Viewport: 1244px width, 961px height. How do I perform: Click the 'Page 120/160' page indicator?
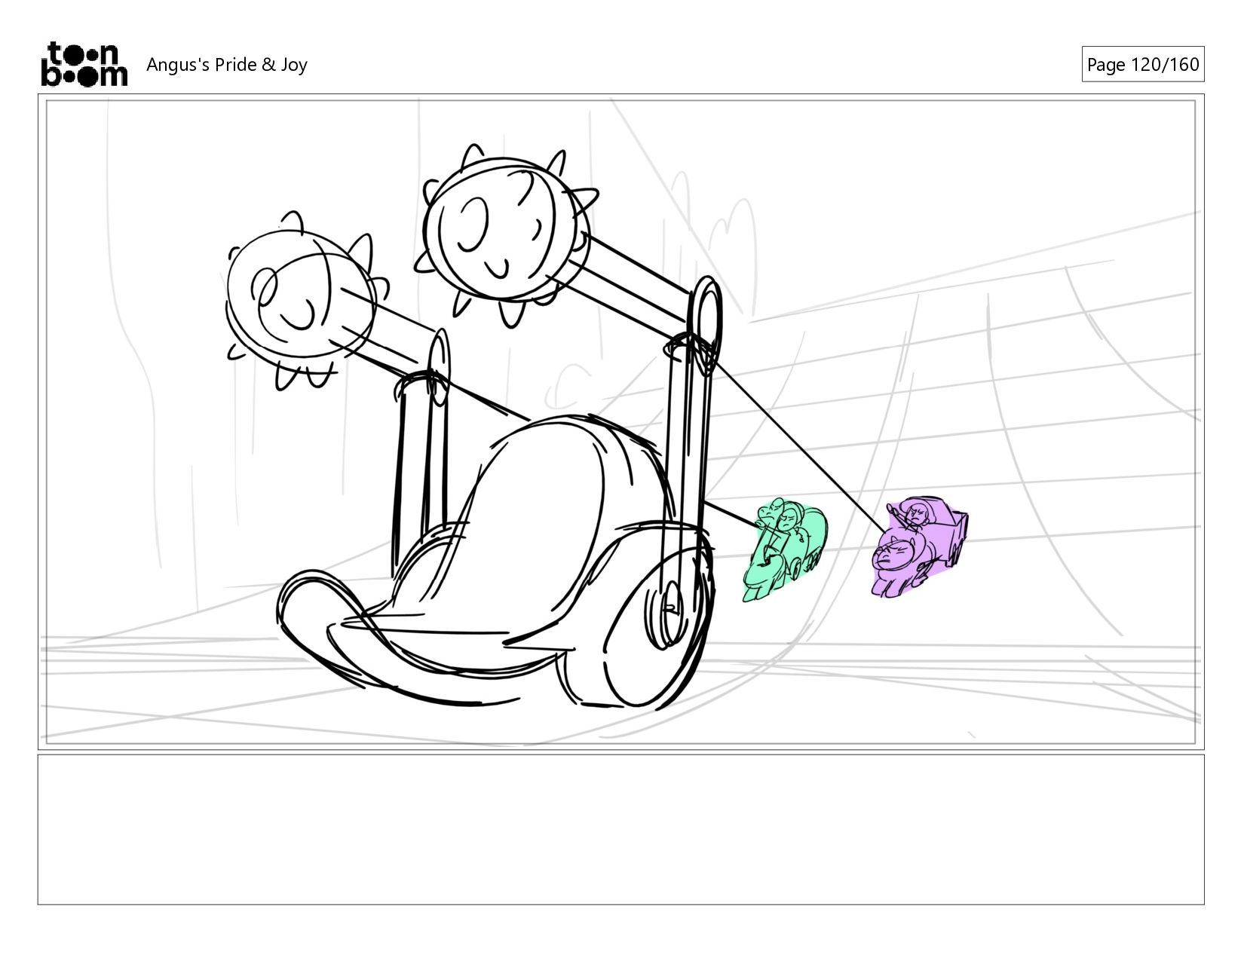coord(1142,64)
